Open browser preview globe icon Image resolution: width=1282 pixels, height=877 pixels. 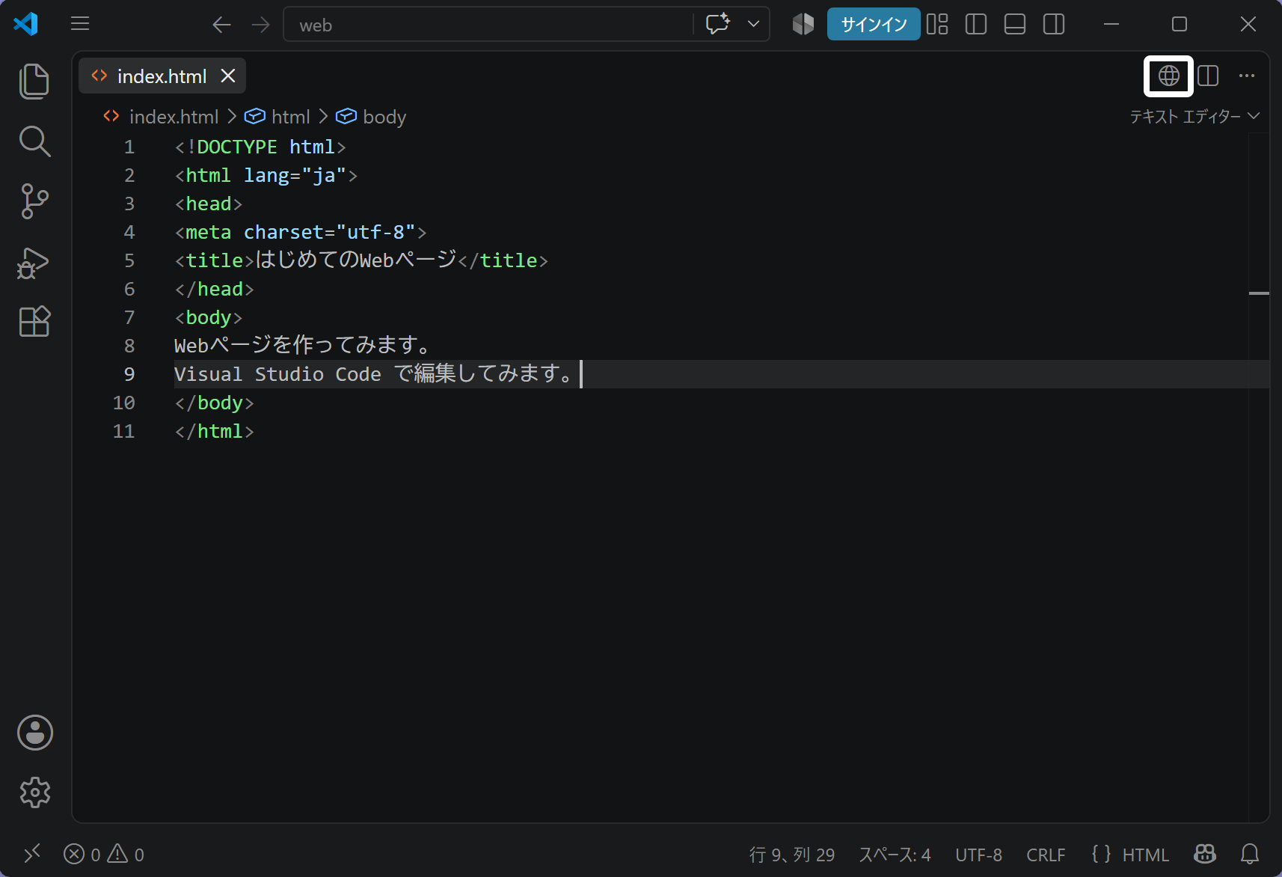click(1169, 76)
